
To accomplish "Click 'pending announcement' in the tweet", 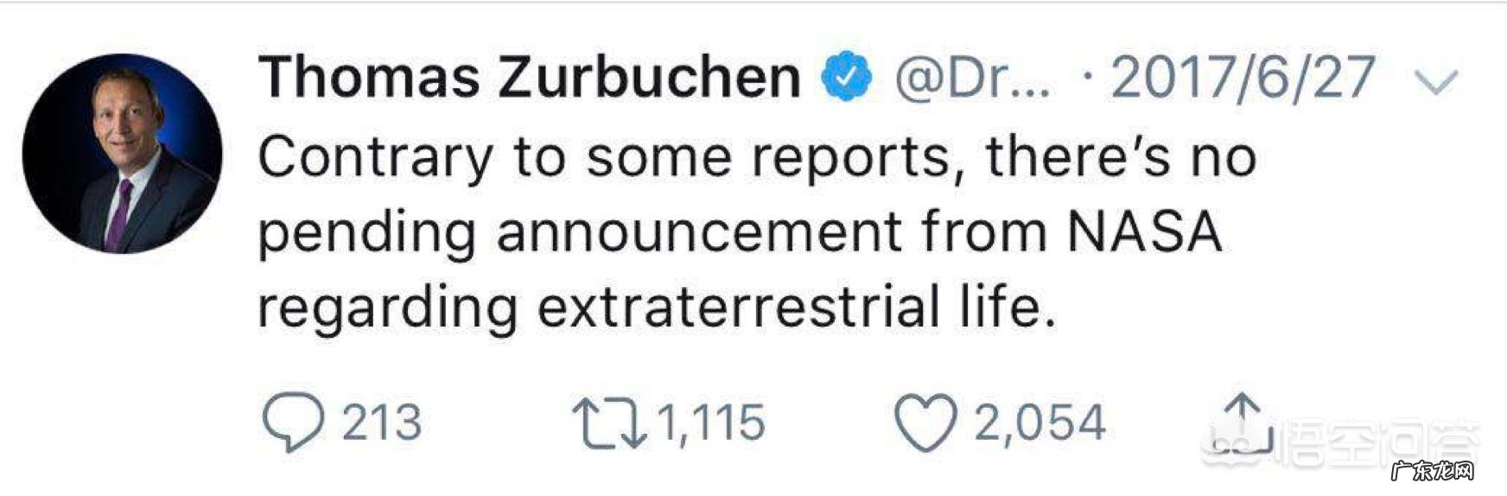I will point(579,233).
